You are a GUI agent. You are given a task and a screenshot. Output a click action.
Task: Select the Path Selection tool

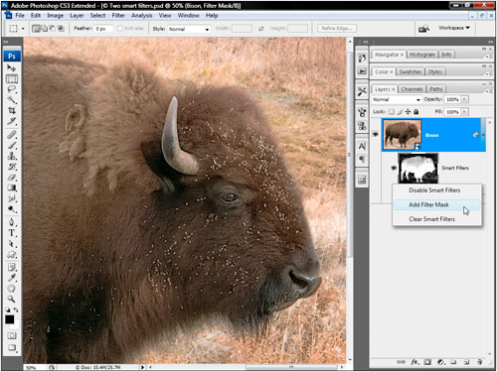tap(12, 244)
